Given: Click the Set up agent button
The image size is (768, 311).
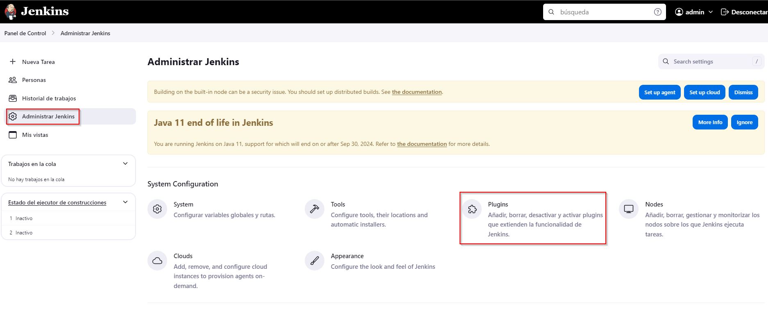Looking at the screenshot, I should [659, 92].
